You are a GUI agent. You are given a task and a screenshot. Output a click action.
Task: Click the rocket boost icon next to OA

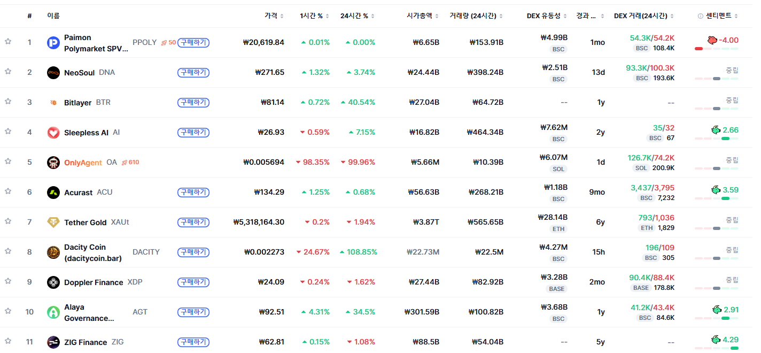pyautogui.click(x=125, y=162)
